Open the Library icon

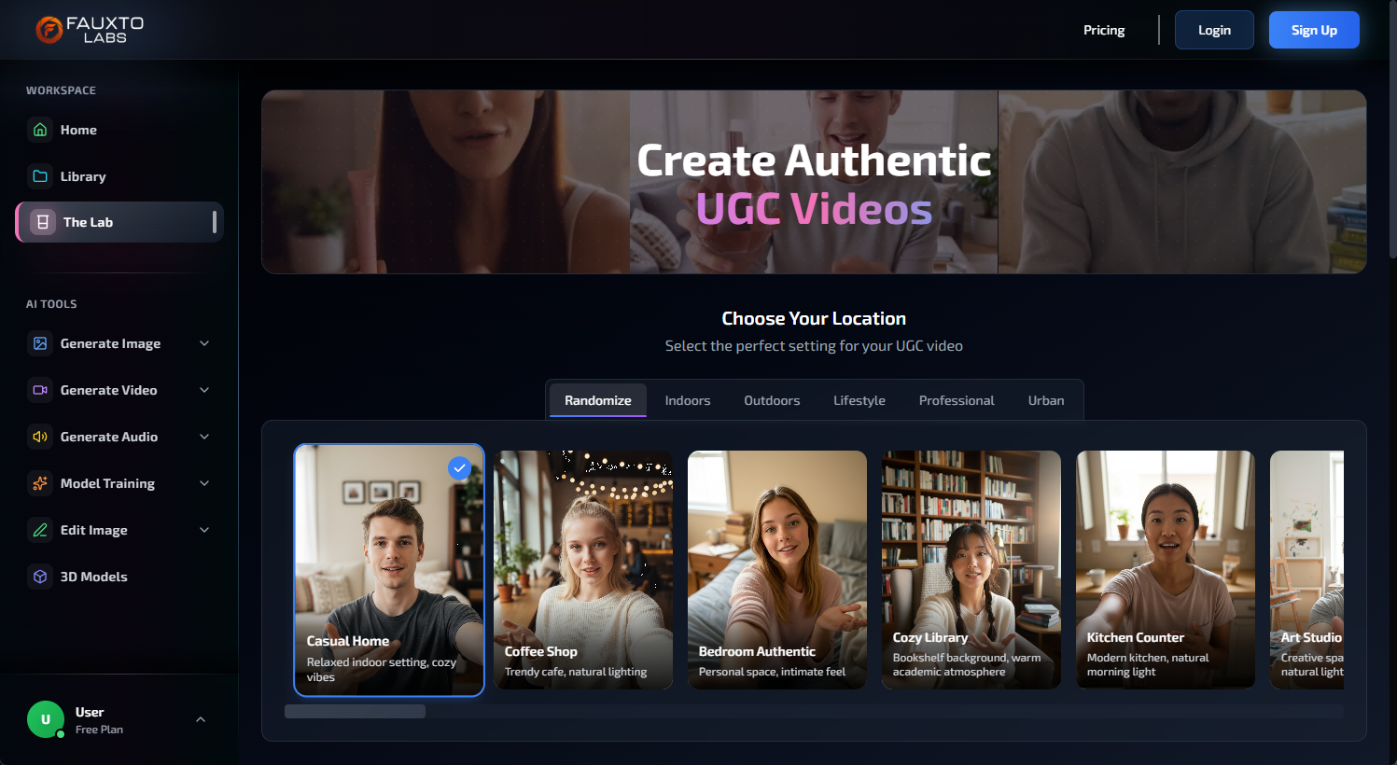(40, 175)
